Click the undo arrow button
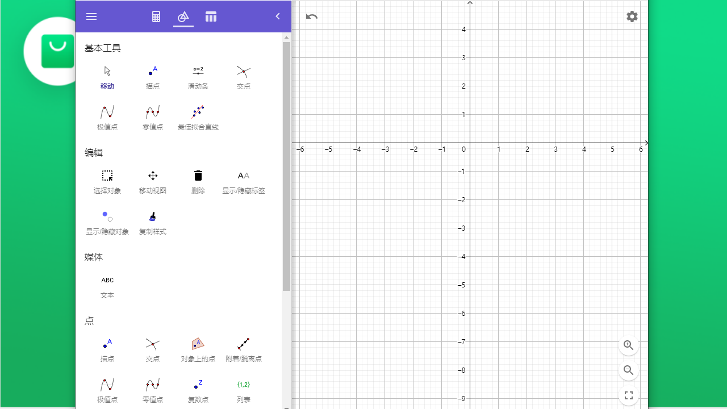This screenshot has height=409, width=727. click(x=311, y=17)
